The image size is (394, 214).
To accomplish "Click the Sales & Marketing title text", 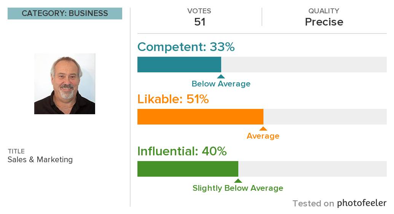I will [40, 160].
